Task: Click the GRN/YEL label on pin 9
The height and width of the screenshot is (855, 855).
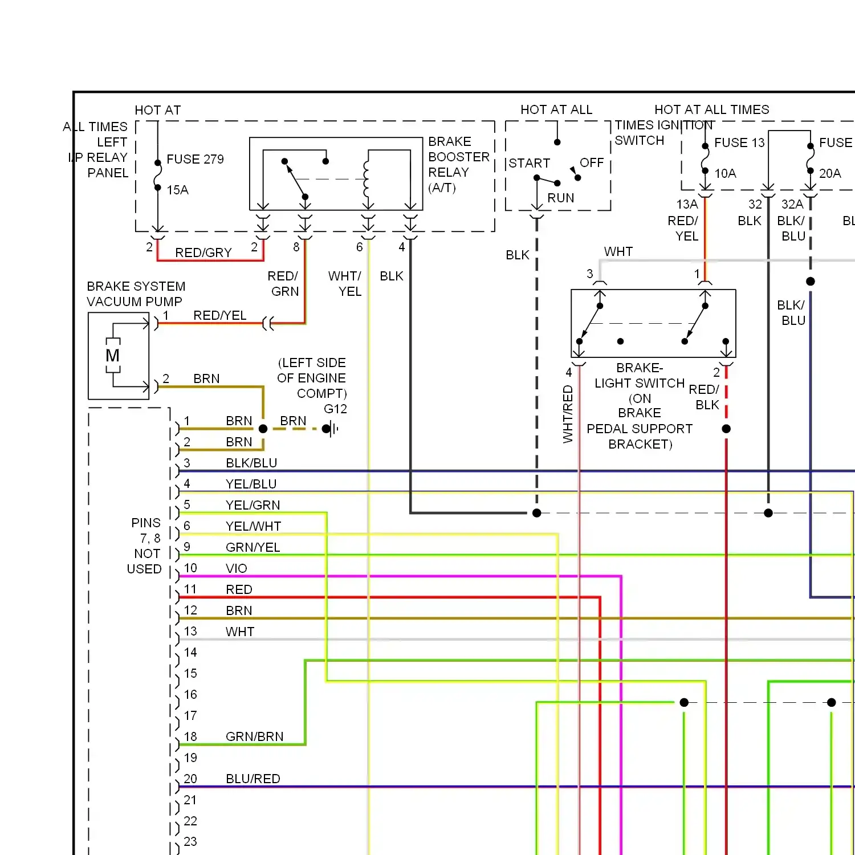Action: click(253, 547)
